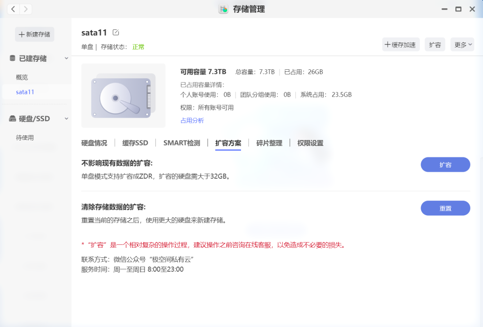The image size is (483, 327).
Task: Click the storage manager app icon in title bar
Action: pyautogui.click(x=223, y=9)
